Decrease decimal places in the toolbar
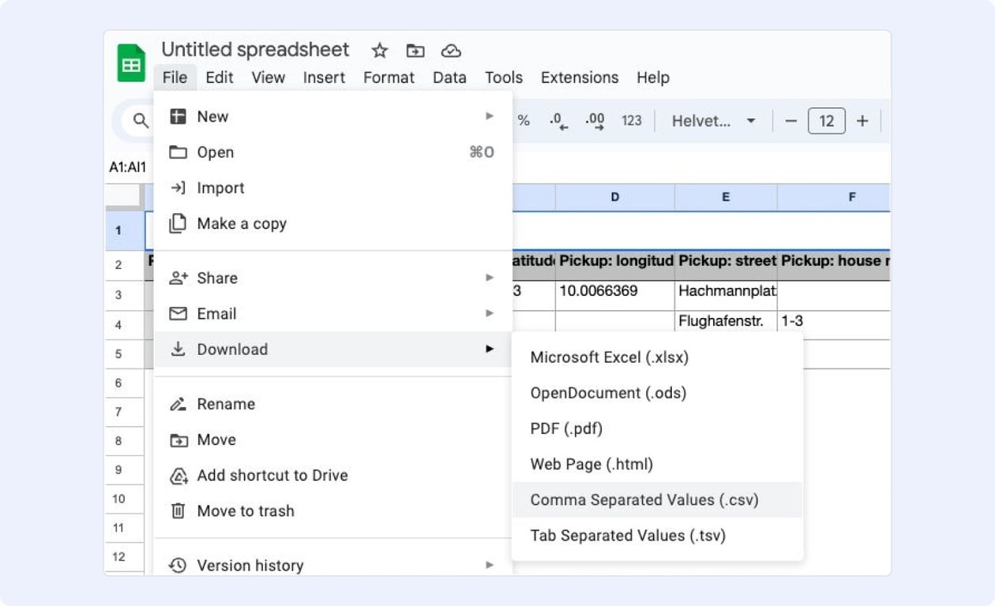Image resolution: width=995 pixels, height=606 pixels. [x=559, y=121]
